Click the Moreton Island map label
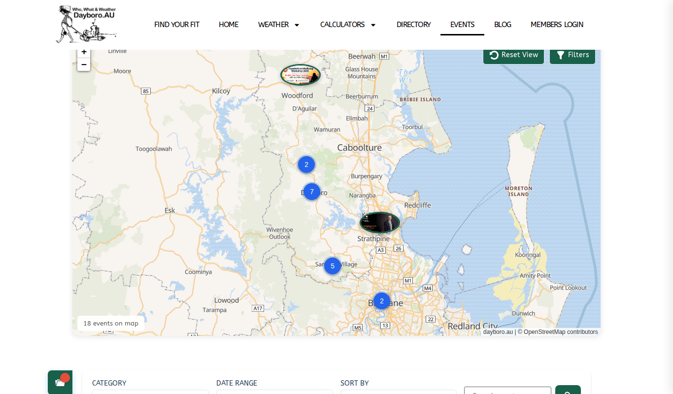 tap(519, 191)
